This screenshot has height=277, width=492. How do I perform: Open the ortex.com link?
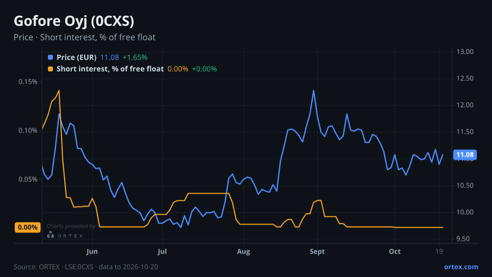click(x=461, y=267)
